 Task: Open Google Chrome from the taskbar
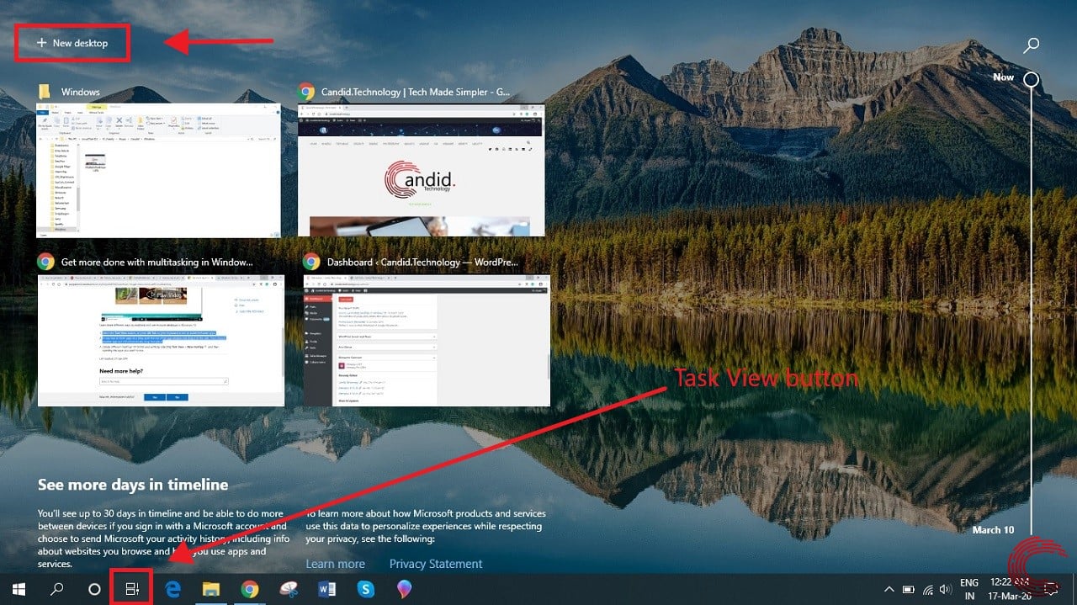click(x=250, y=590)
